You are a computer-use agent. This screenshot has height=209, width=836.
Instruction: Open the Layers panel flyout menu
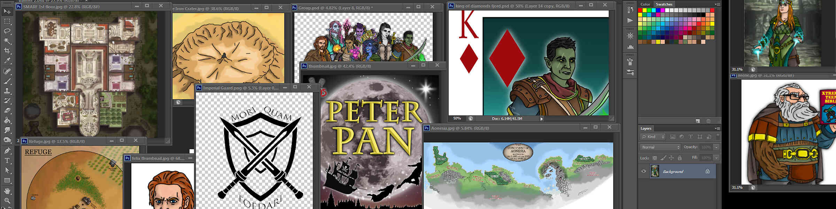pyautogui.click(x=717, y=129)
